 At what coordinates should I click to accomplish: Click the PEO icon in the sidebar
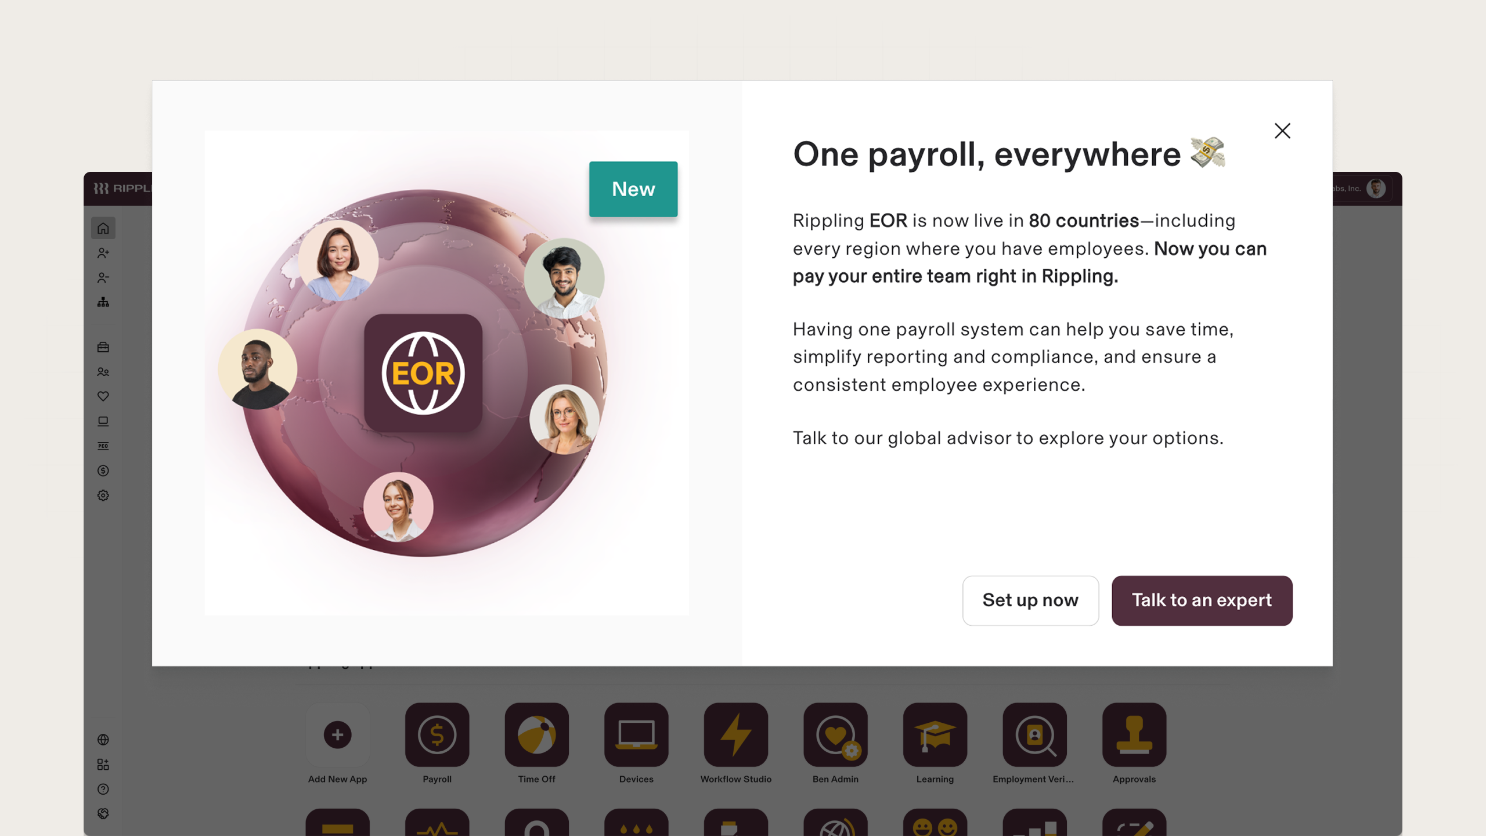[x=103, y=445]
